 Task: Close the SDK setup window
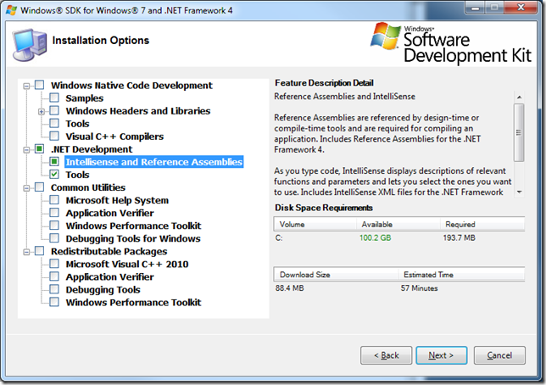(521, 8)
